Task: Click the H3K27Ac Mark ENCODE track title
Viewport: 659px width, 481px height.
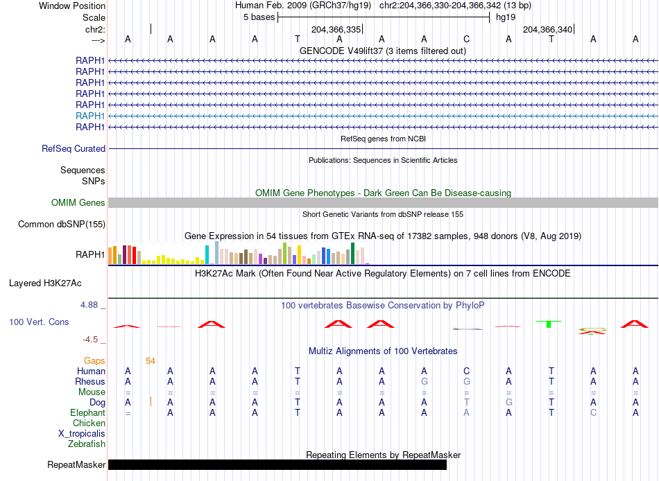Action: [x=383, y=274]
